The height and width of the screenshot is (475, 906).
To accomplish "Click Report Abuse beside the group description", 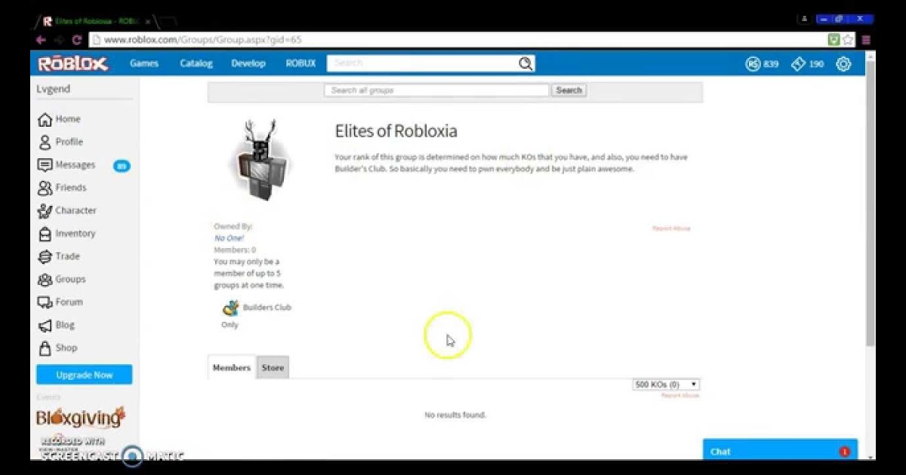I will pos(671,228).
